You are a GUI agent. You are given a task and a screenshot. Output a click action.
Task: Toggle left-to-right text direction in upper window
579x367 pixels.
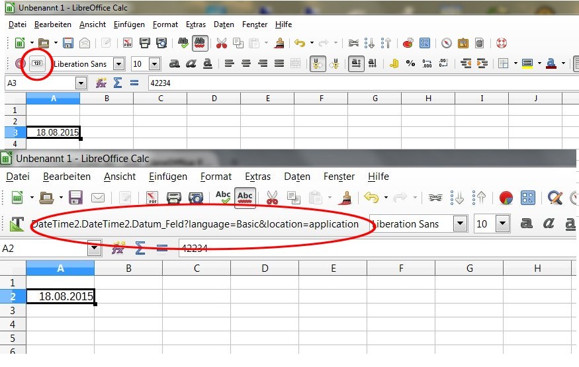pos(318,63)
